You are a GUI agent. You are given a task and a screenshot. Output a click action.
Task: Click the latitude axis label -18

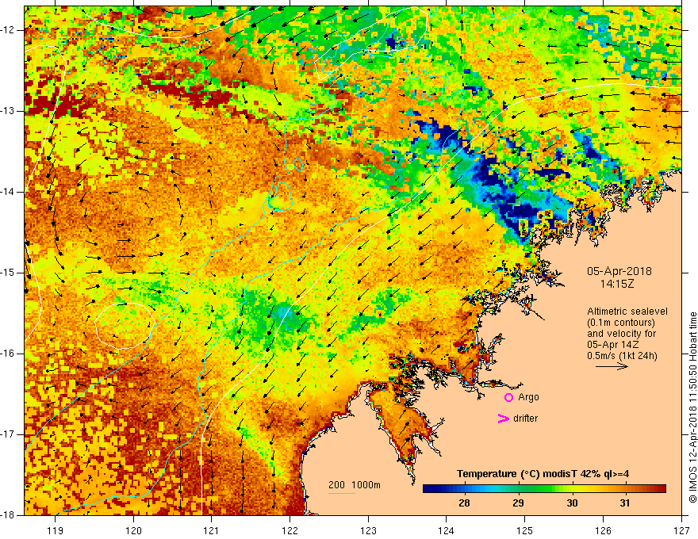pyautogui.click(x=9, y=515)
